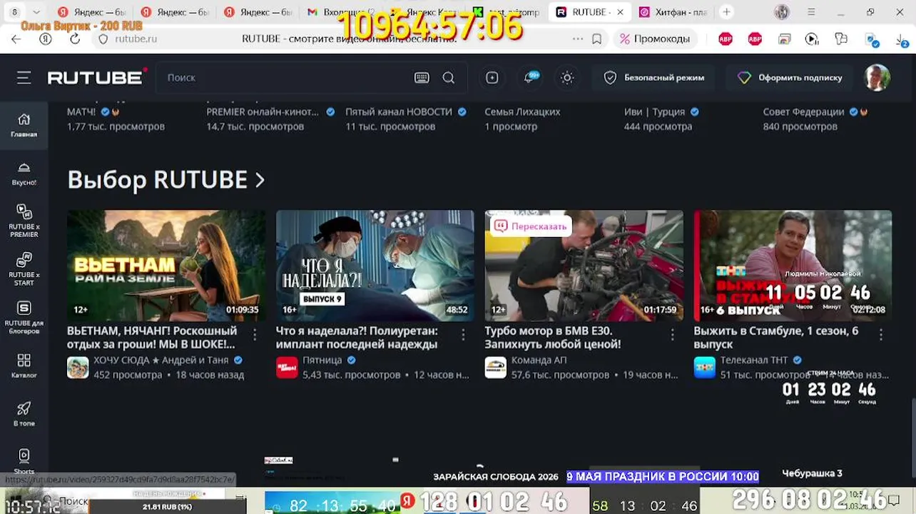The height and width of the screenshot is (514, 916).
Task: Switch to the Хитфан browser tab
Action: (673, 12)
